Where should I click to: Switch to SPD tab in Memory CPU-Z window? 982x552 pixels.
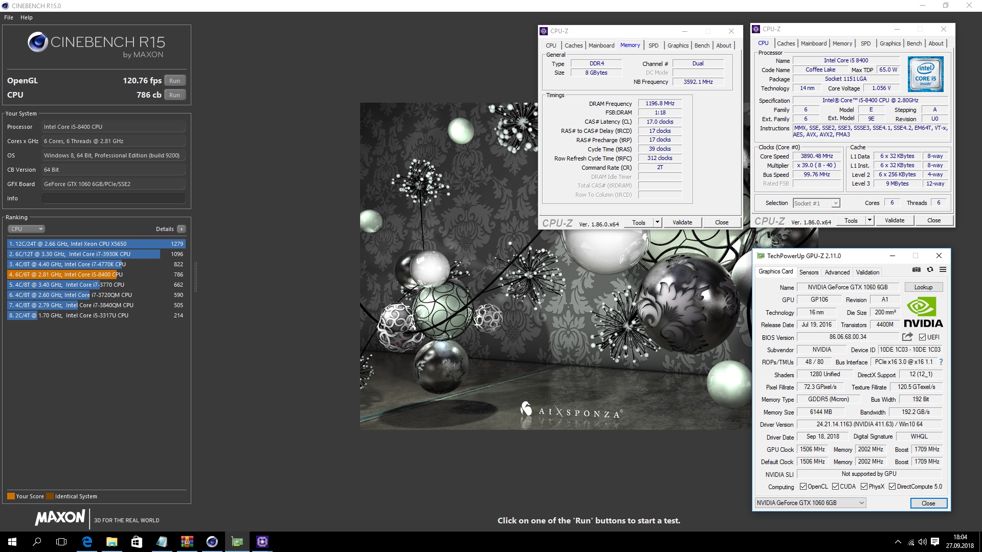click(x=653, y=45)
